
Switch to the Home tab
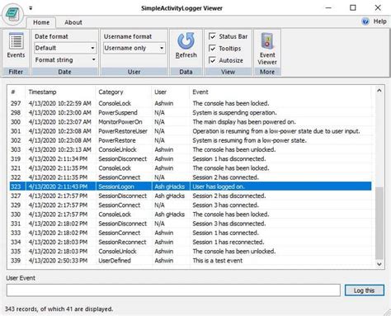(41, 22)
